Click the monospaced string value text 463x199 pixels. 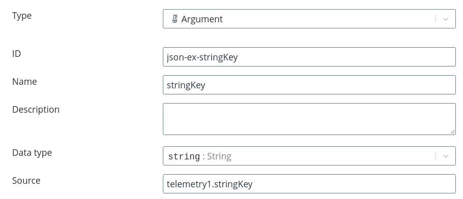(x=184, y=156)
